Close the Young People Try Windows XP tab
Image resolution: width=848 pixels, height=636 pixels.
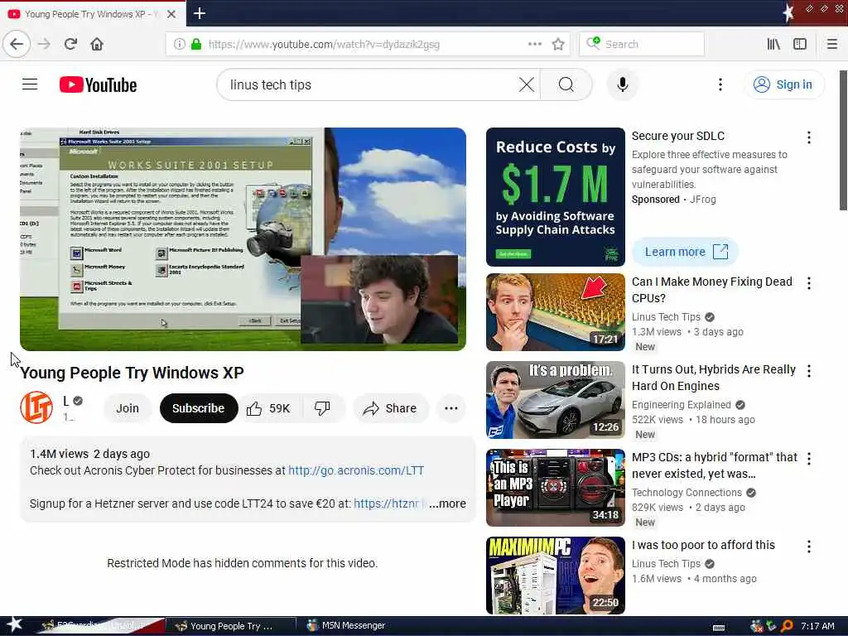pyautogui.click(x=171, y=14)
